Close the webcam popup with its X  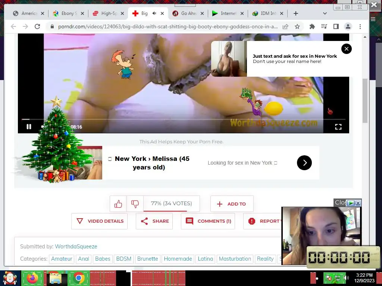click(358, 203)
